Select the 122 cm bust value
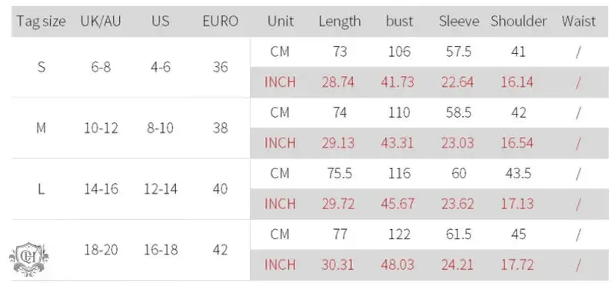 (399, 234)
